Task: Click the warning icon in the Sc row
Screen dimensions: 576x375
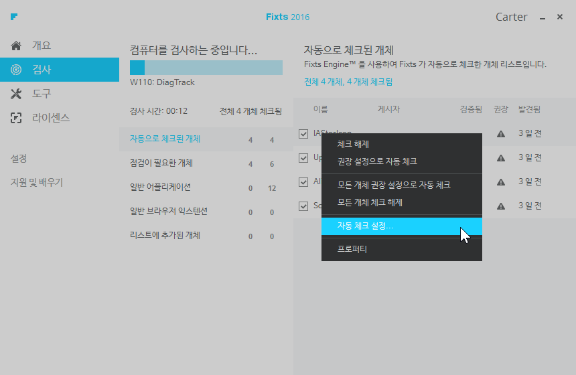Action: (501, 206)
